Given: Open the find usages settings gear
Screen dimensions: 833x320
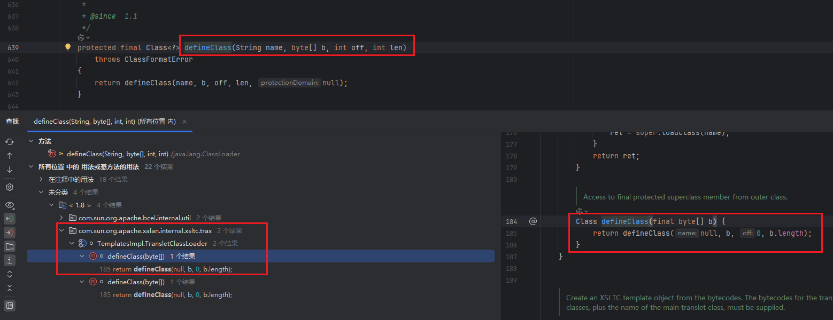Looking at the screenshot, I should click(x=10, y=188).
